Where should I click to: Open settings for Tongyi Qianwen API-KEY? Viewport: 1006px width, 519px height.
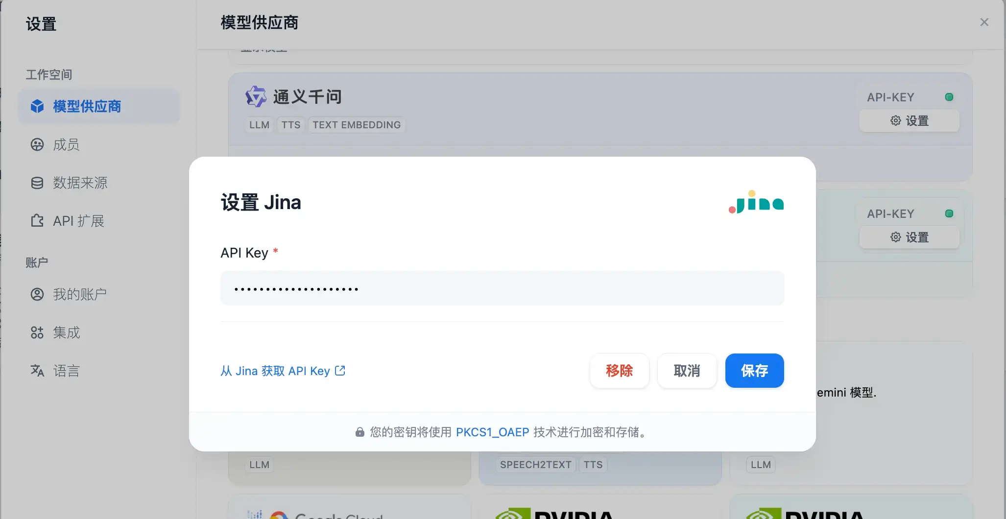pyautogui.click(x=910, y=121)
